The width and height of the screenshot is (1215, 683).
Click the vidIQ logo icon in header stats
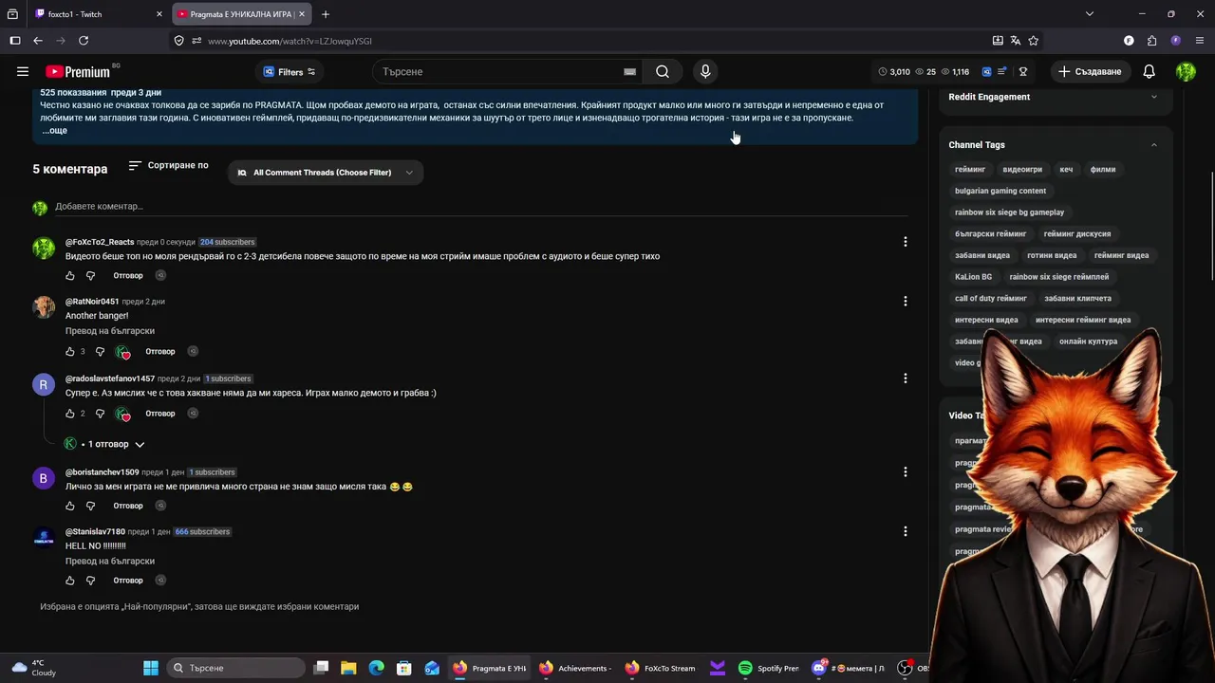pos(986,71)
